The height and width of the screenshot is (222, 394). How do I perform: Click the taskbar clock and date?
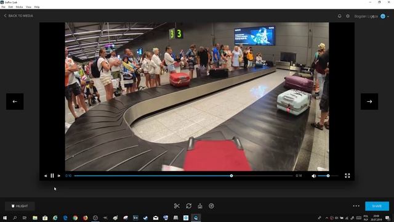click(376, 218)
